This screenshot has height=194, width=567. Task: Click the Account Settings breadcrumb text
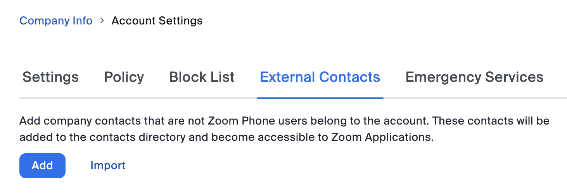coord(157,21)
